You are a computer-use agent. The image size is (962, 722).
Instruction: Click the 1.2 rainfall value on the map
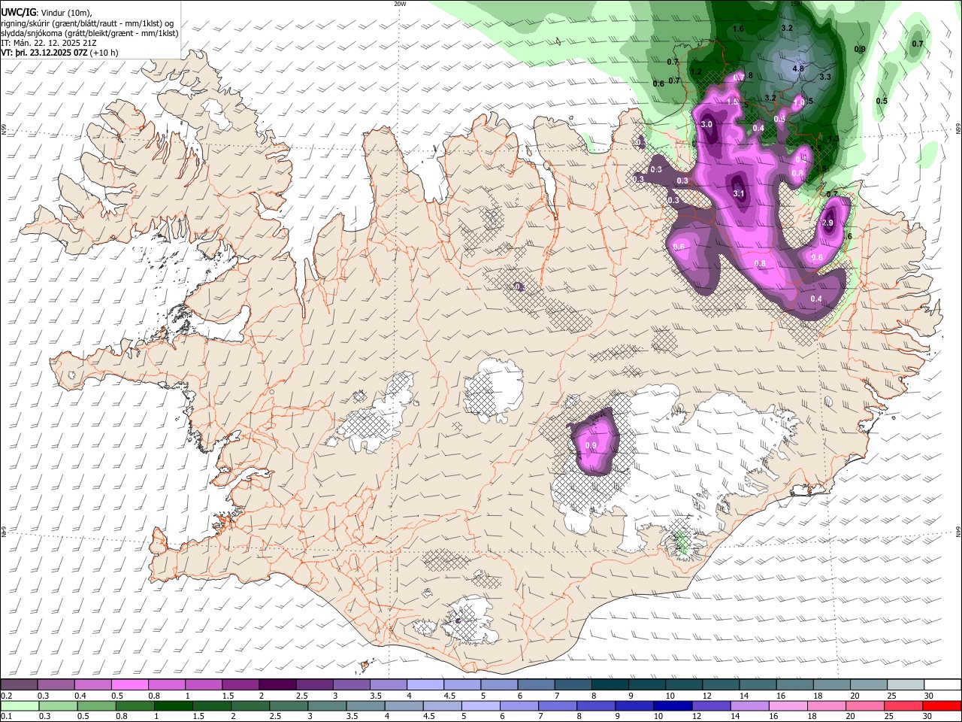696,72
